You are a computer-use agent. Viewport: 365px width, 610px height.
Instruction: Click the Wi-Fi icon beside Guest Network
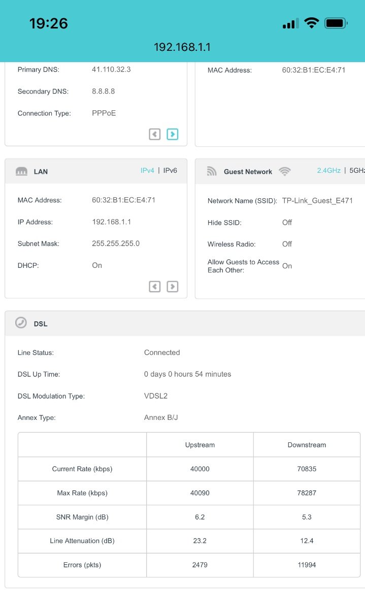click(285, 172)
